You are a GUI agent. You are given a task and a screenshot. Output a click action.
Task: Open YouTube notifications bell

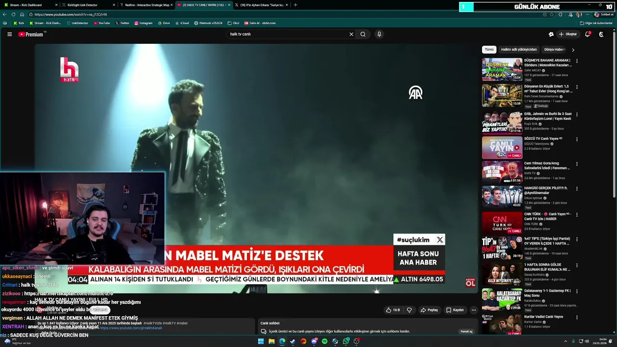(588, 34)
